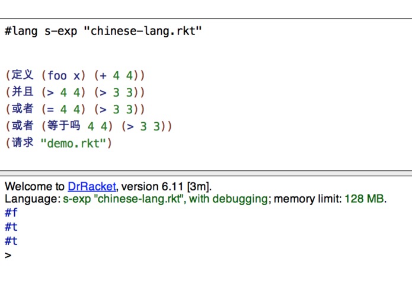412x293 pixels.
Task: Select the "demo.rkt" string
Action: [74, 144]
